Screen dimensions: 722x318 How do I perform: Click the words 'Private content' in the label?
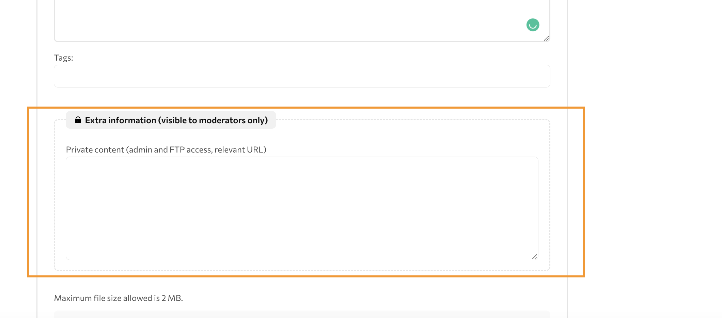[95, 150]
